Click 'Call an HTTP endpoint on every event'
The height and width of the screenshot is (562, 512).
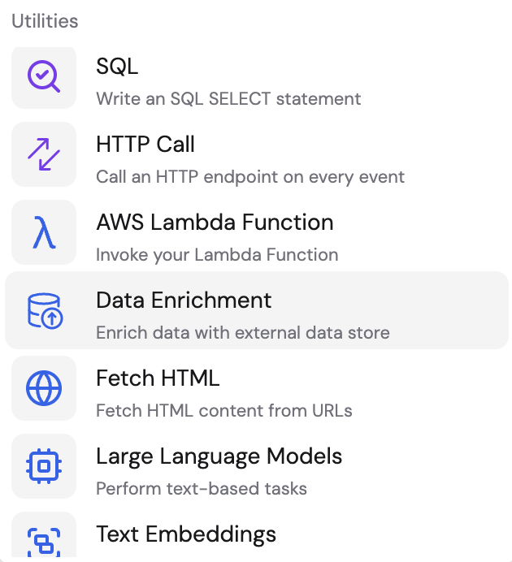[x=250, y=177]
